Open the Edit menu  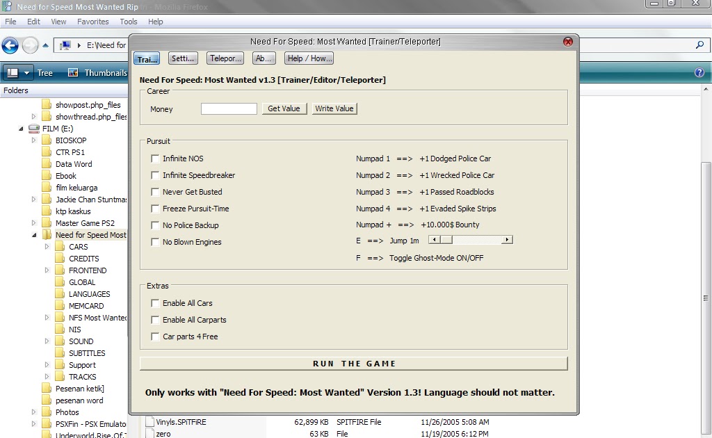(x=33, y=22)
